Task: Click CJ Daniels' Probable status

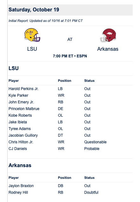Action: 92,149
